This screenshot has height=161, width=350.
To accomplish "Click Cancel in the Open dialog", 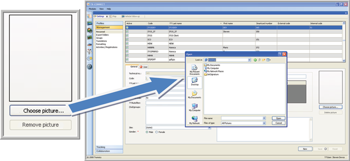I will [x=279, y=123].
